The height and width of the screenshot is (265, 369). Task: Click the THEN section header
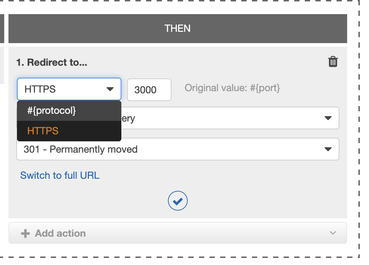pos(178,29)
